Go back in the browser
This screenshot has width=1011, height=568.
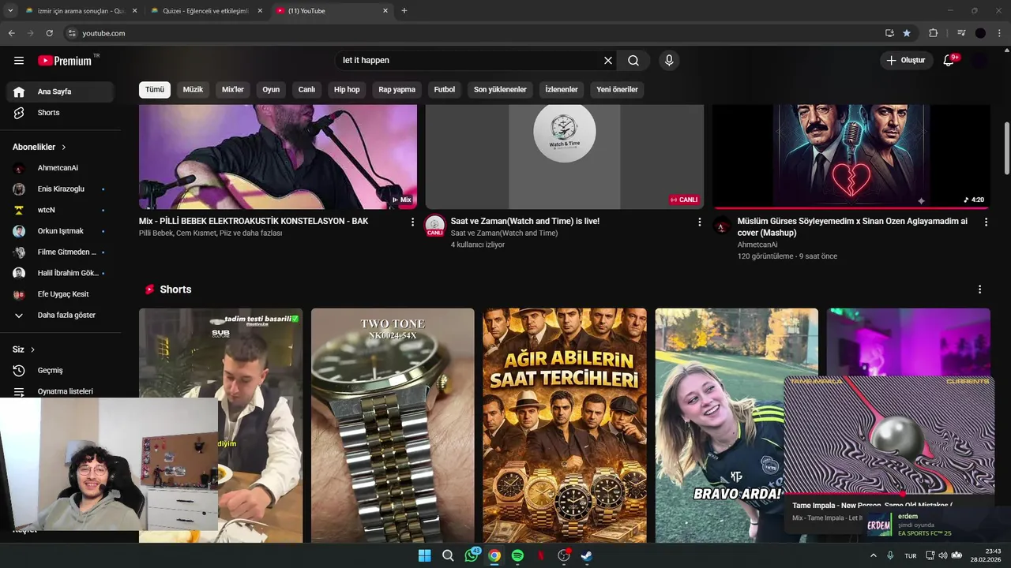(x=11, y=33)
